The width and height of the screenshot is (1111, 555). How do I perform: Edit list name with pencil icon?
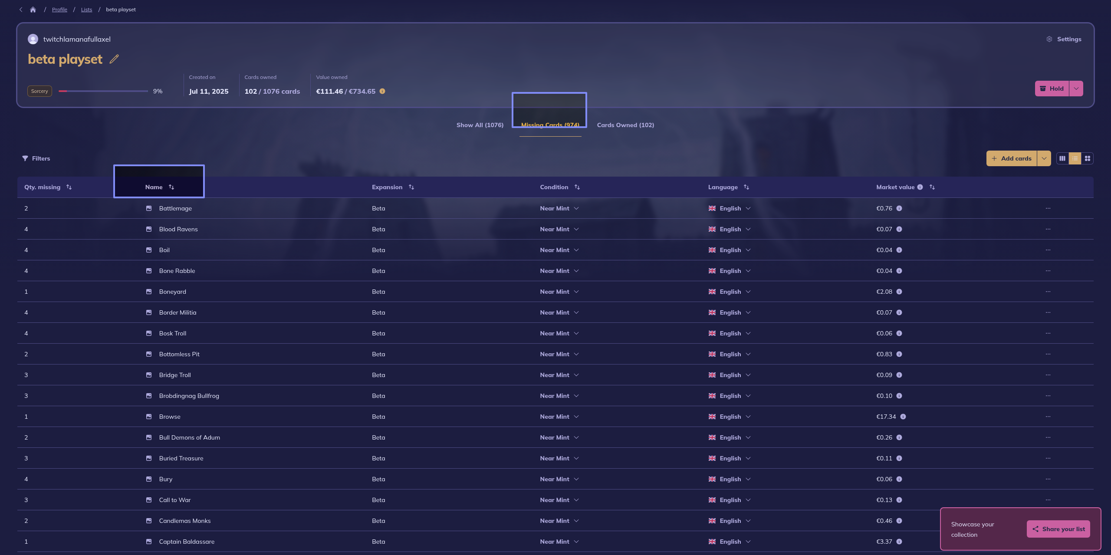pos(114,59)
